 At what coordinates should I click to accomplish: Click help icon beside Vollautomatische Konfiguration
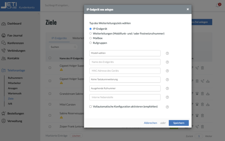(x=167, y=107)
